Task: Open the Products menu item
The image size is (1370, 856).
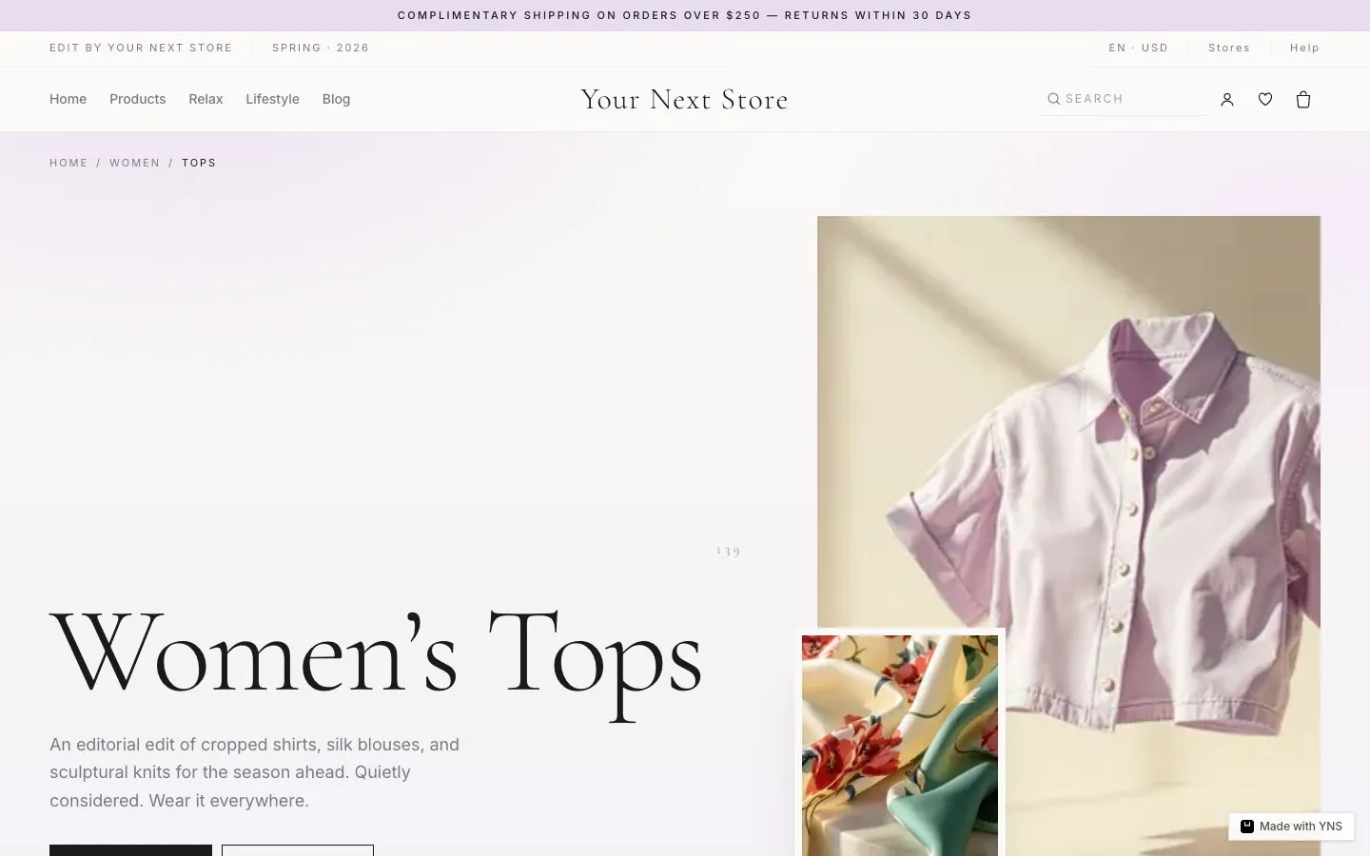Action: (x=137, y=99)
